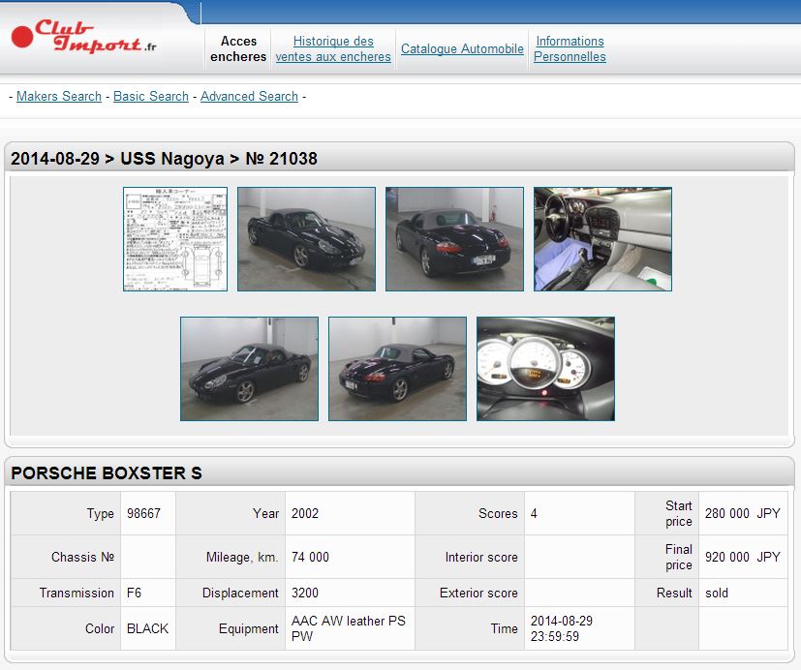Open the instrument gauges photo
This screenshot has width=801, height=670.
click(545, 369)
